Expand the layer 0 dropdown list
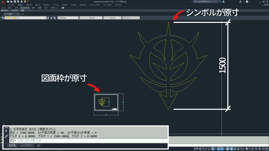Screen dimensions: 269x151 (45, 18)
